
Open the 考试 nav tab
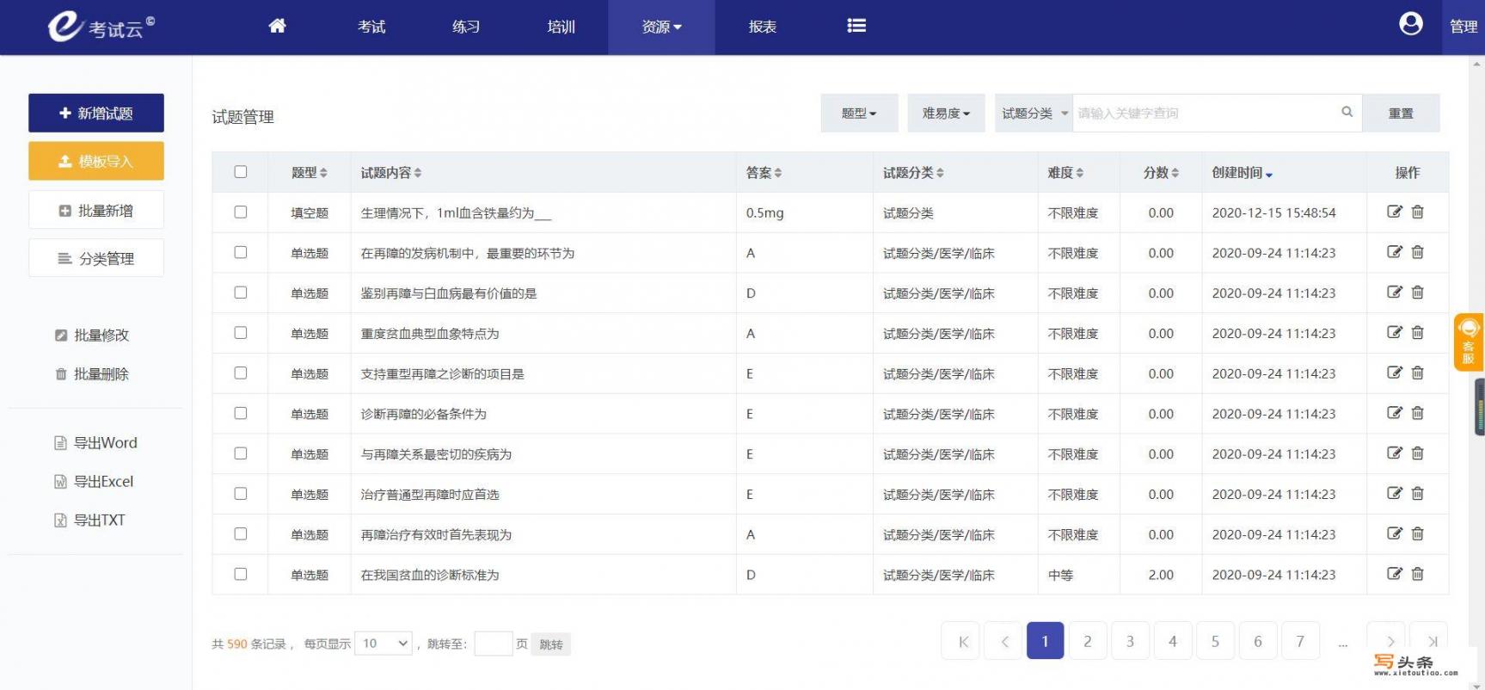[371, 27]
